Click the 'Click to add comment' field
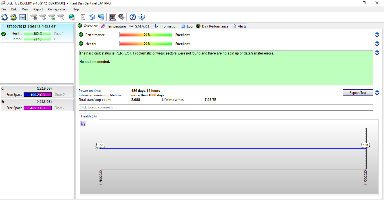 point(226,107)
